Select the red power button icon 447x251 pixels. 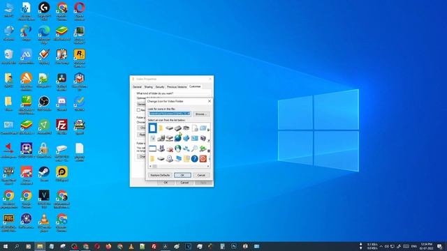click(x=203, y=158)
